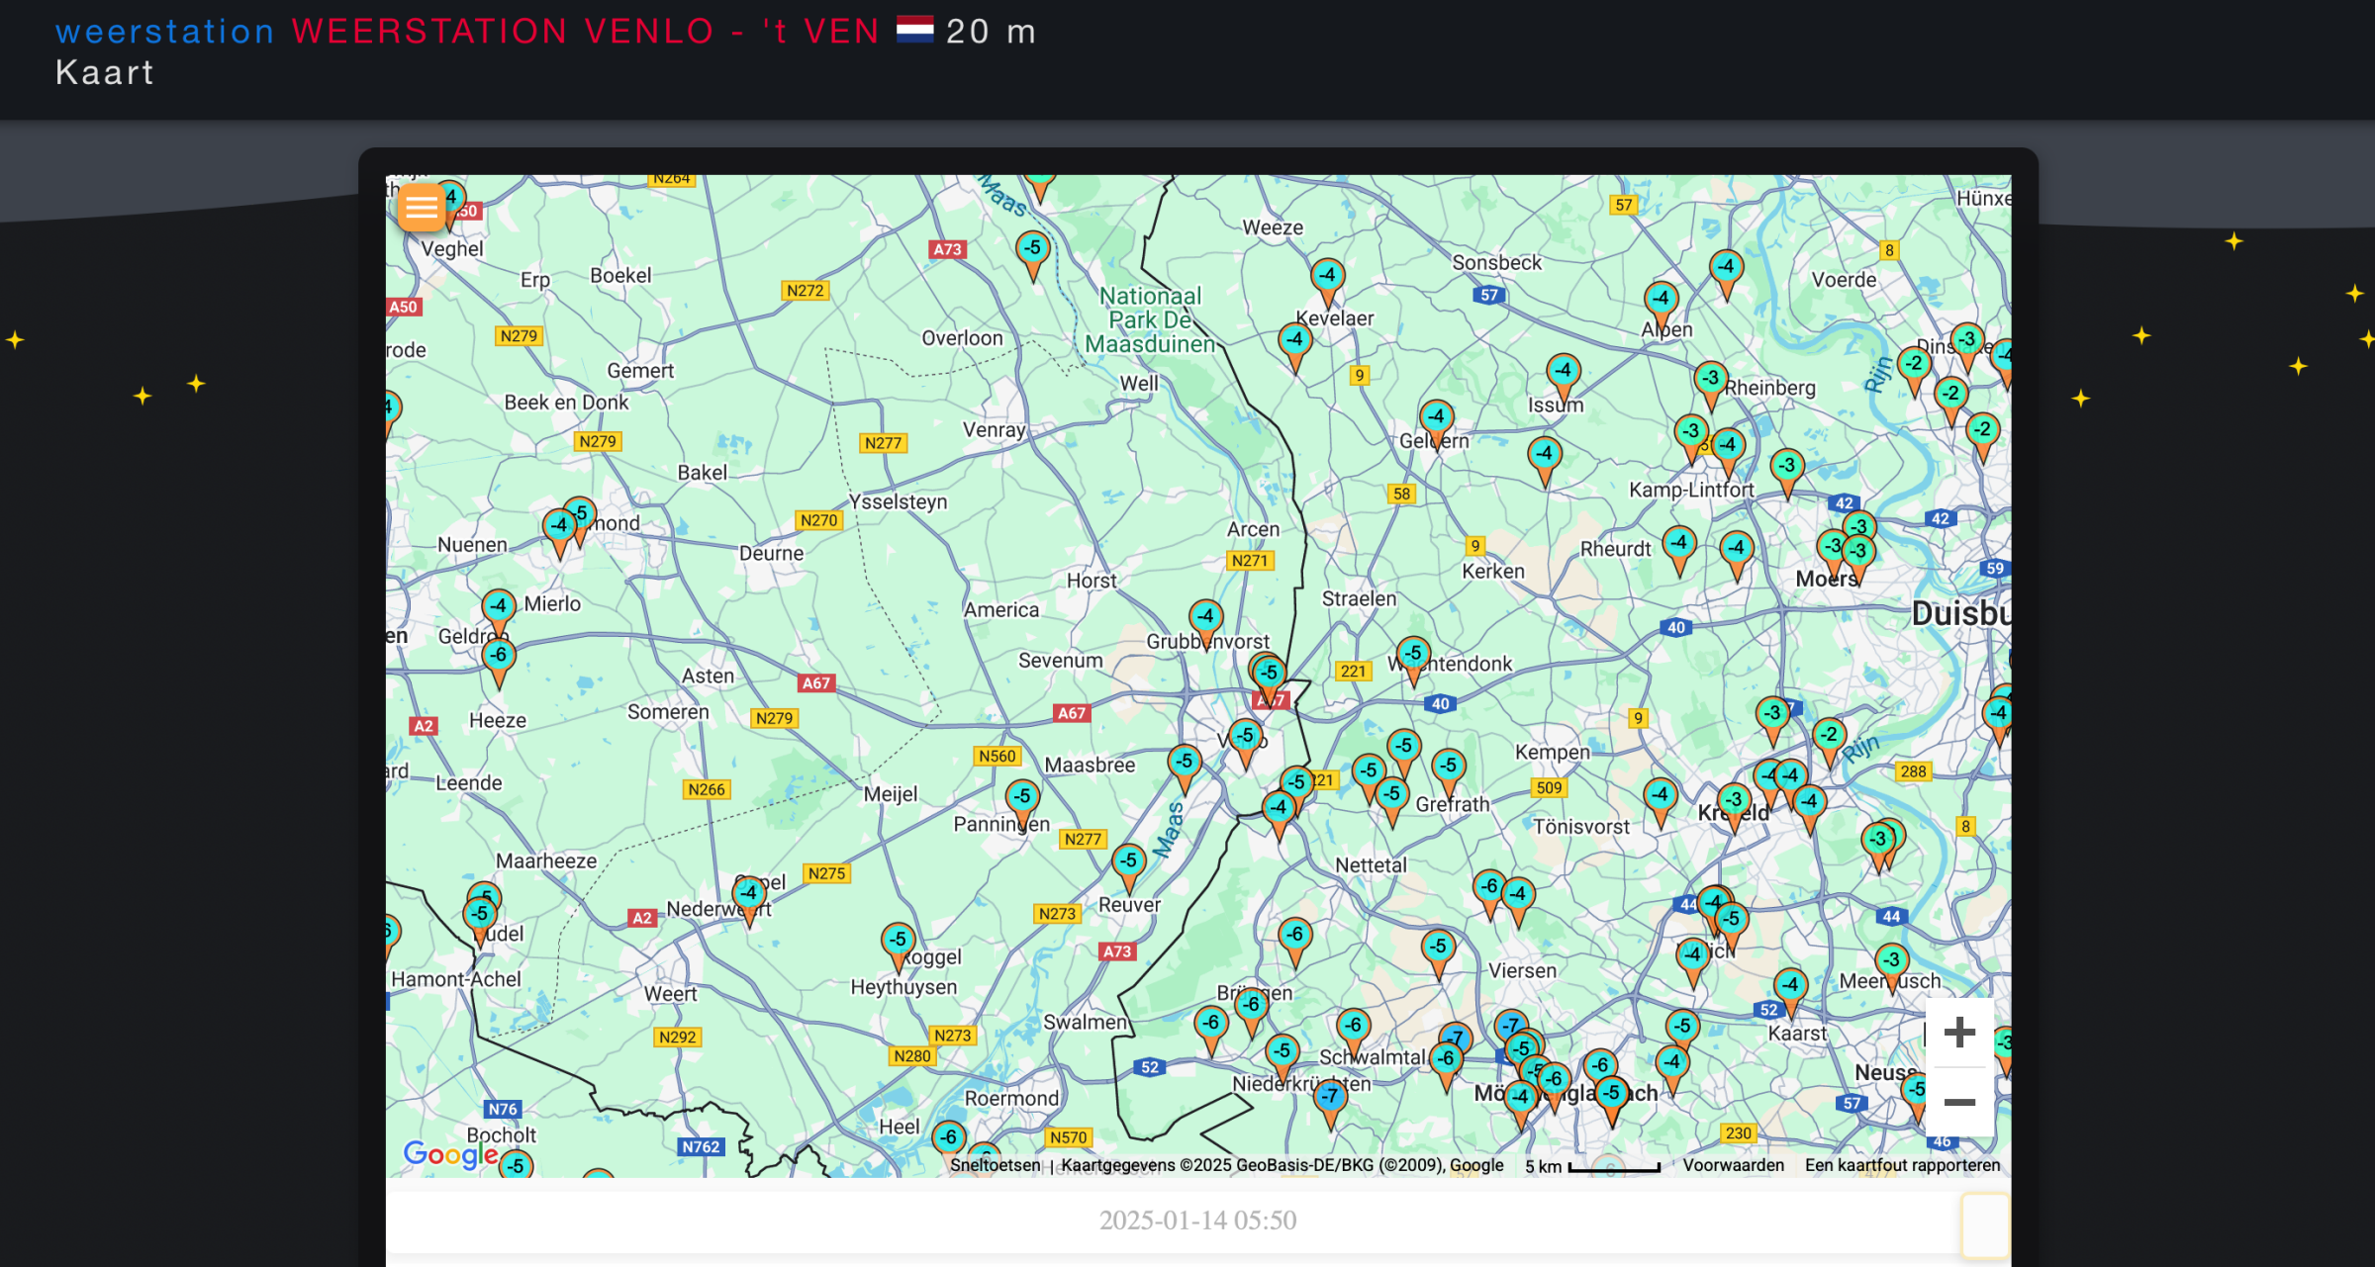Click the 2025-01-14 05:50 timestamp field

point(1196,1221)
